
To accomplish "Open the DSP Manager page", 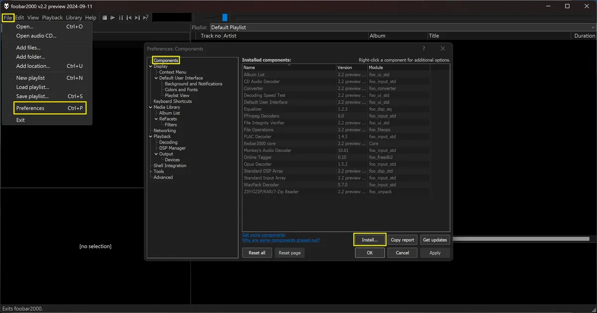I will pos(172,148).
